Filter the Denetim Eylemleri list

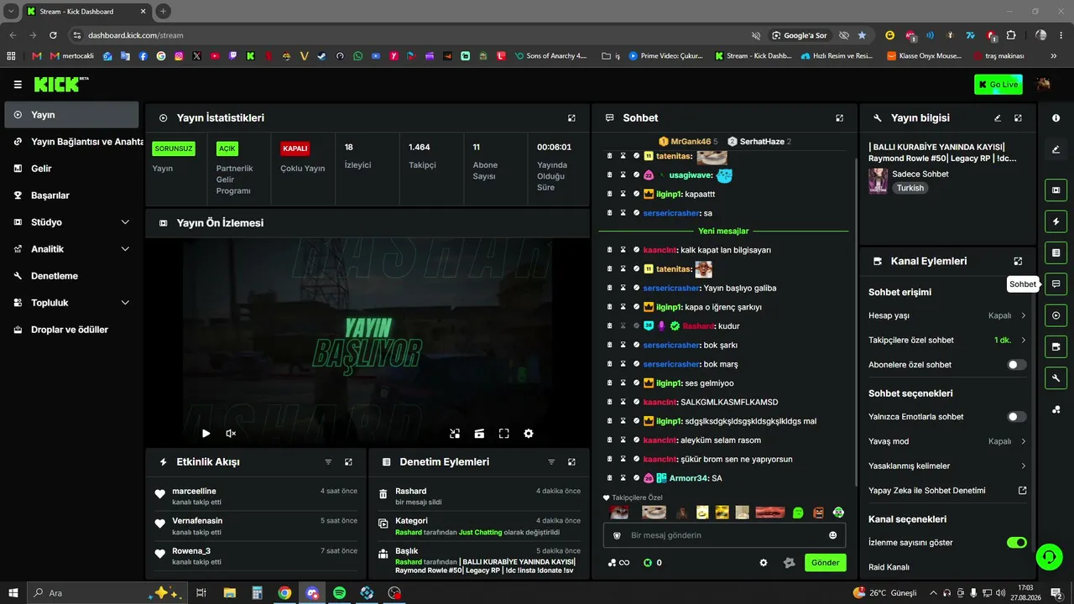[551, 462]
